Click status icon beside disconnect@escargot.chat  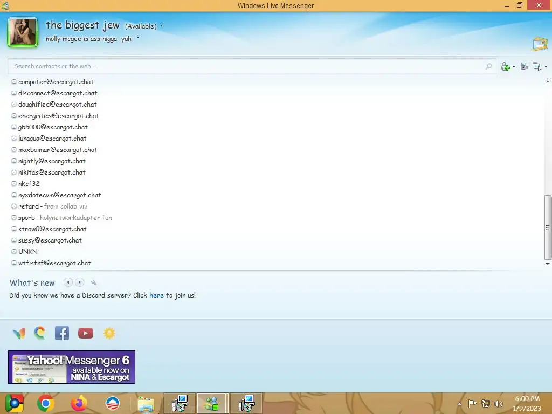tap(13, 93)
